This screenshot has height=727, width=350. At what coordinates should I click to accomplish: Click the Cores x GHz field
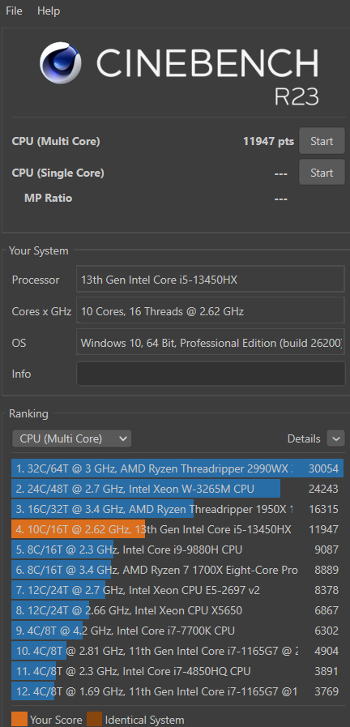tap(211, 311)
